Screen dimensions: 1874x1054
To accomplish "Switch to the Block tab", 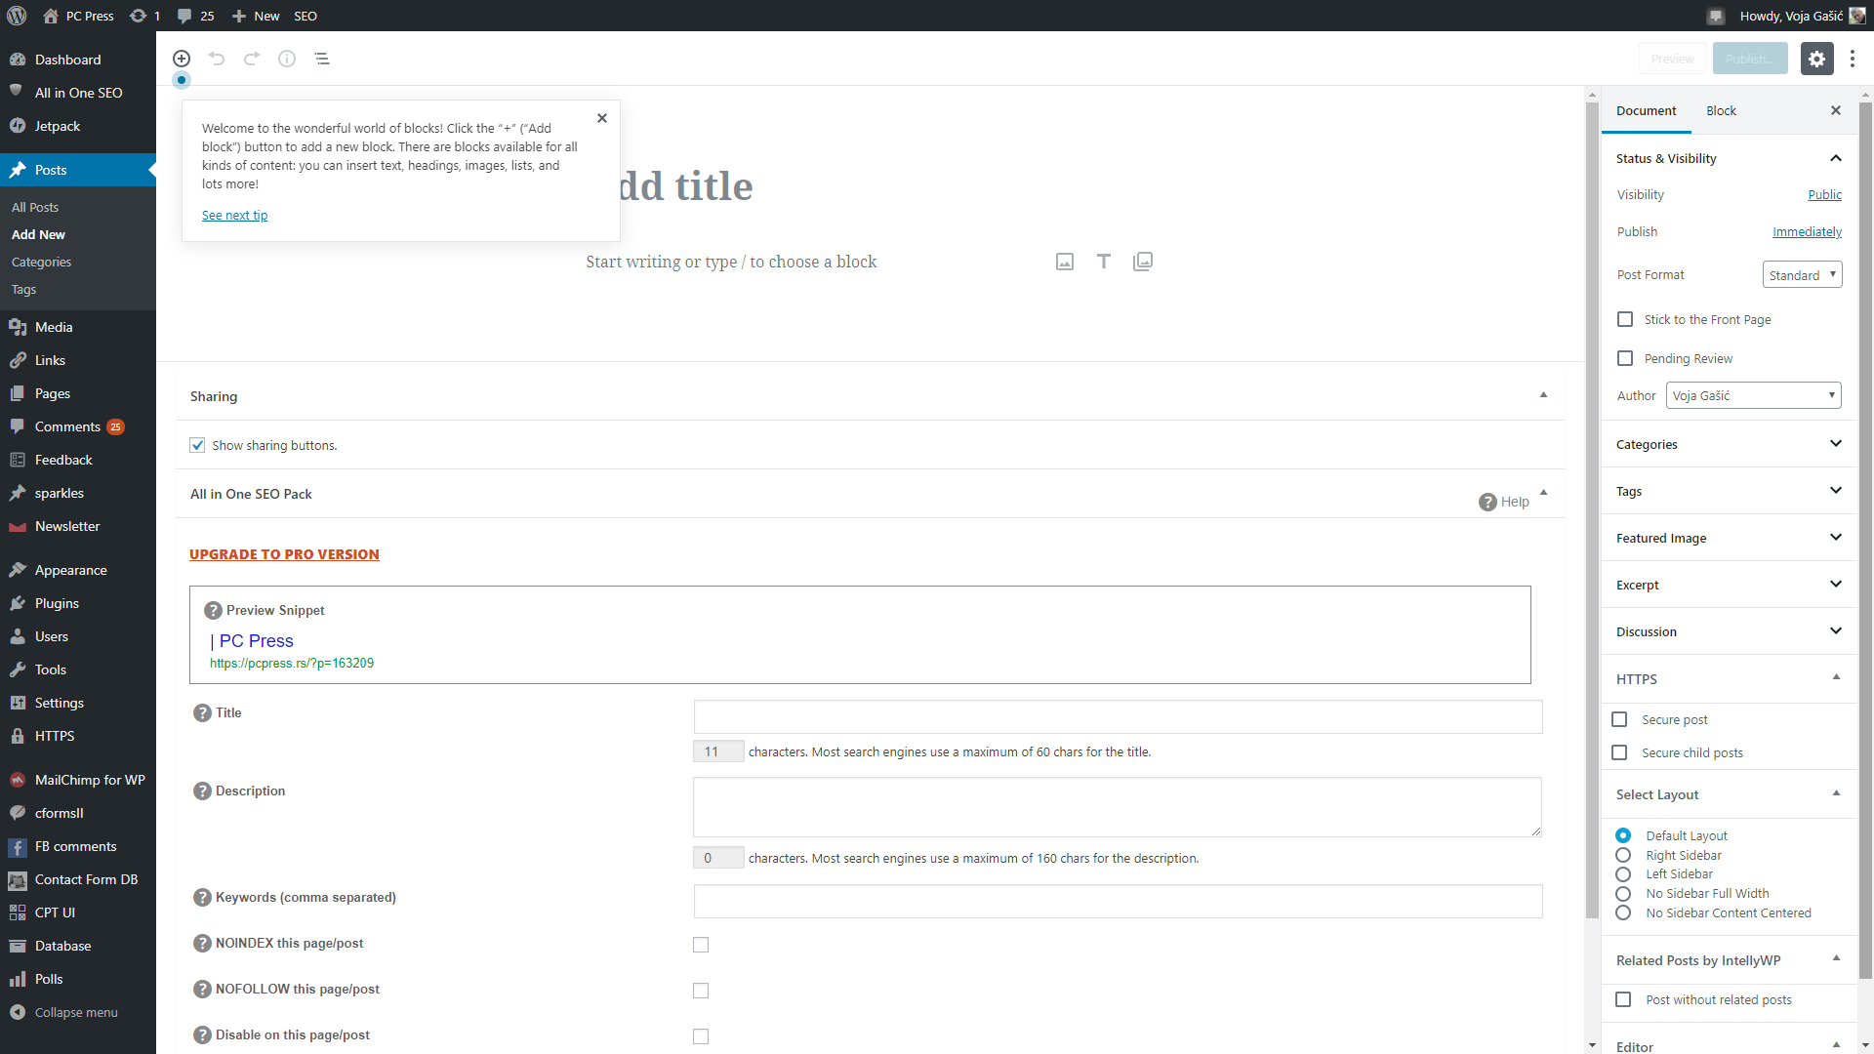I will tap(1721, 110).
